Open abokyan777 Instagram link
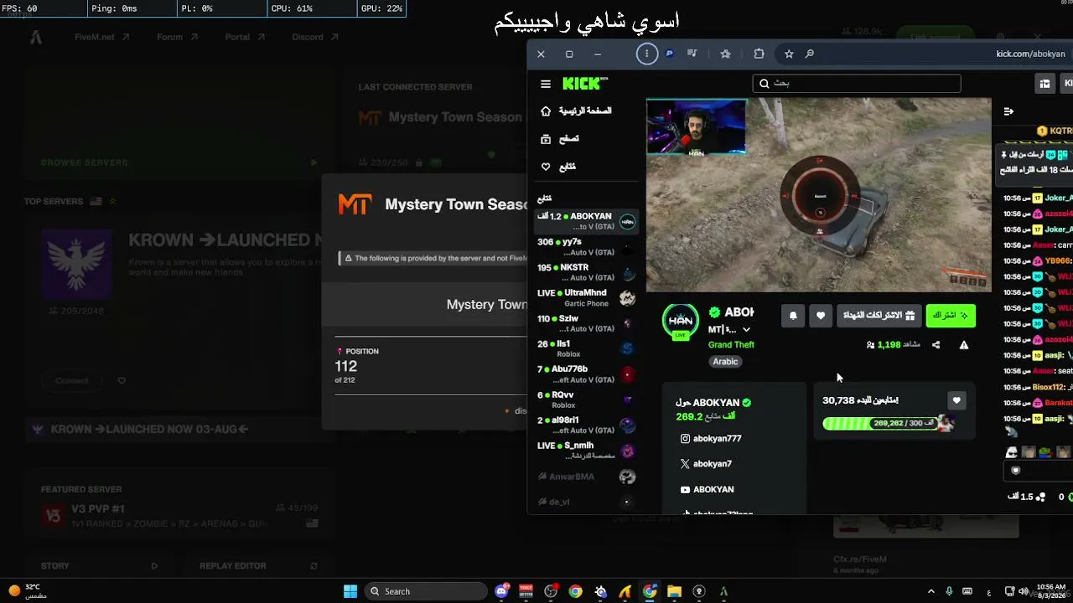The height and width of the screenshot is (603, 1073). (x=711, y=439)
